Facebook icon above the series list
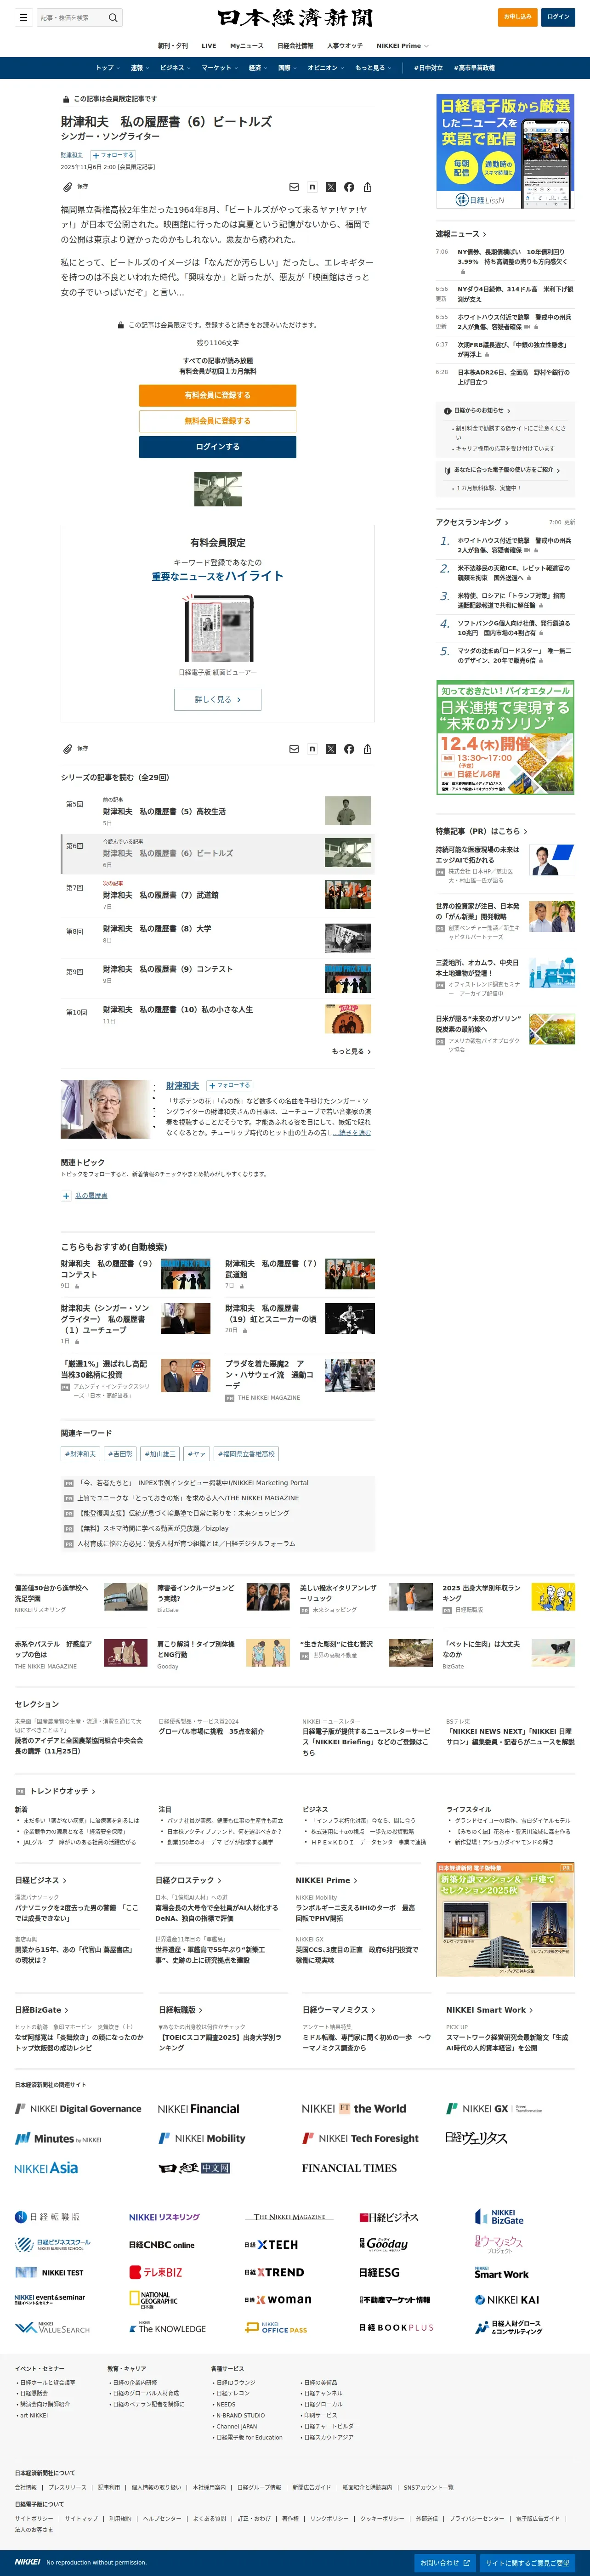This screenshot has width=590, height=2576. coord(349,749)
